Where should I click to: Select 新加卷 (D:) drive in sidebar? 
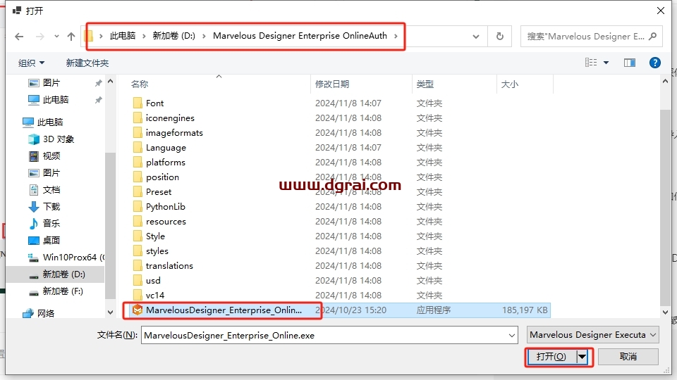[63, 274]
